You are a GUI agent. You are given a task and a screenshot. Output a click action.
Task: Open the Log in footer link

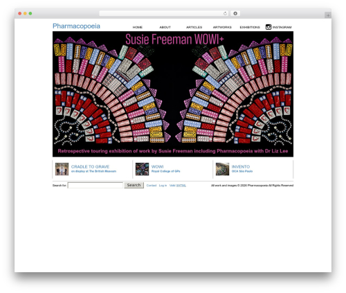point(163,186)
